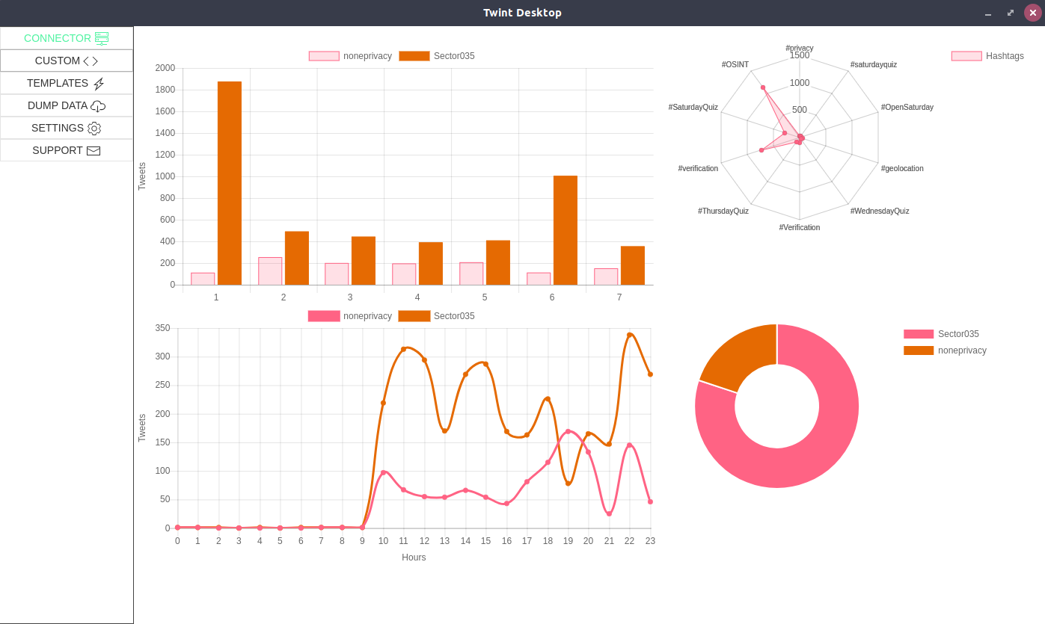Click the Custom code brackets icon

point(91,61)
